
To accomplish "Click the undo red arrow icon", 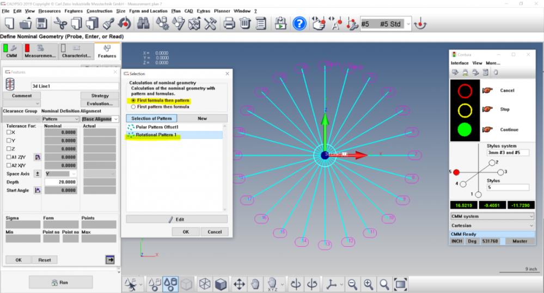I will point(124,24).
